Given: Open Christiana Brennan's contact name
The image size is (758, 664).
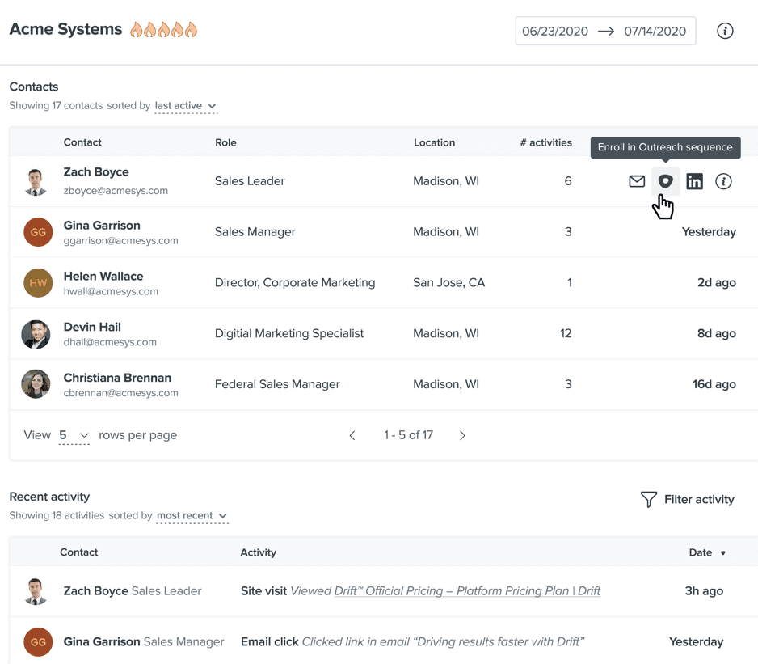Looking at the screenshot, I should [x=117, y=378].
